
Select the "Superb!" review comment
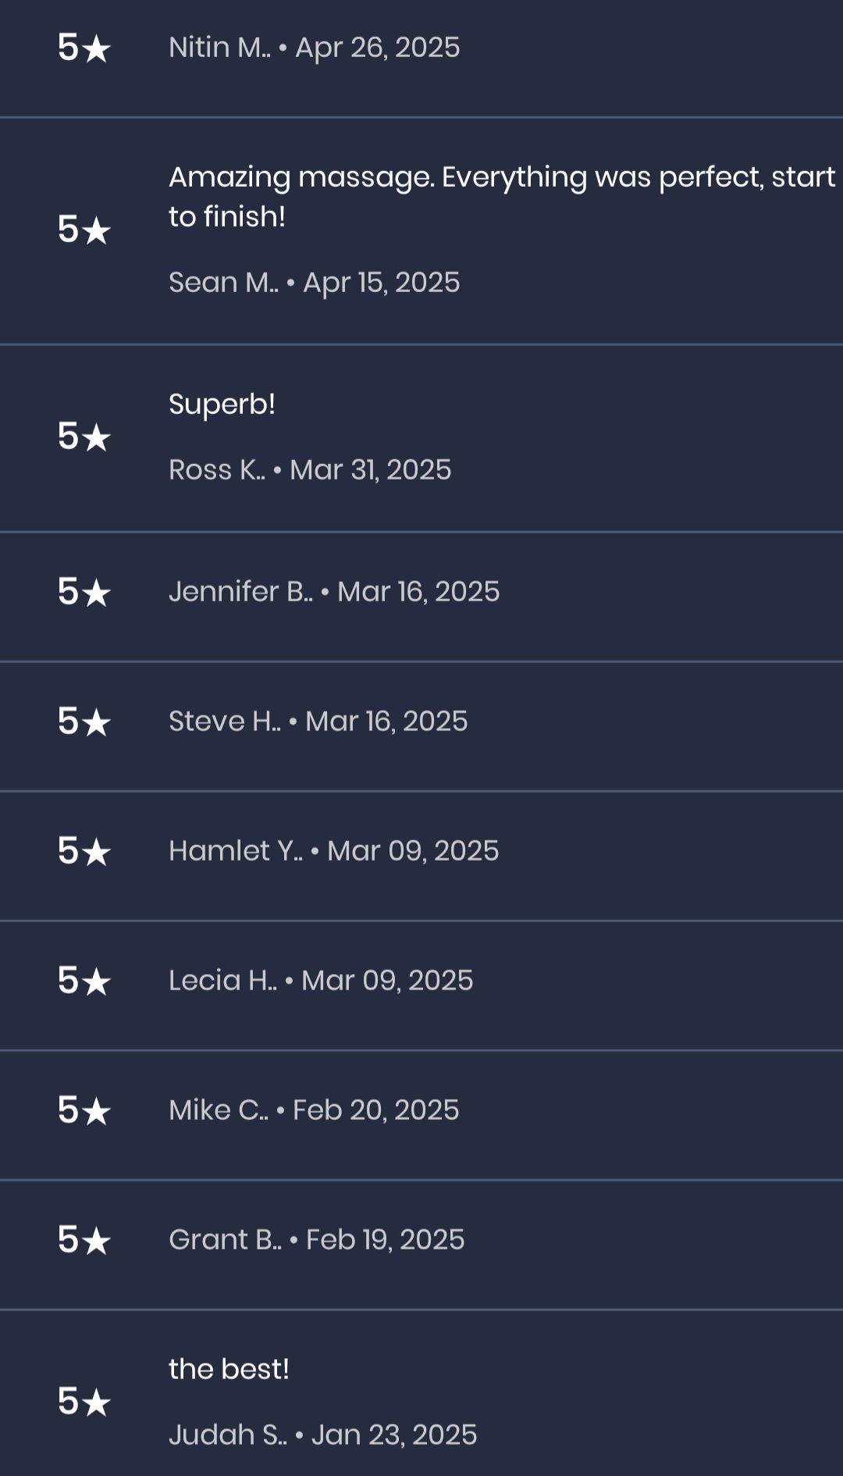click(222, 405)
